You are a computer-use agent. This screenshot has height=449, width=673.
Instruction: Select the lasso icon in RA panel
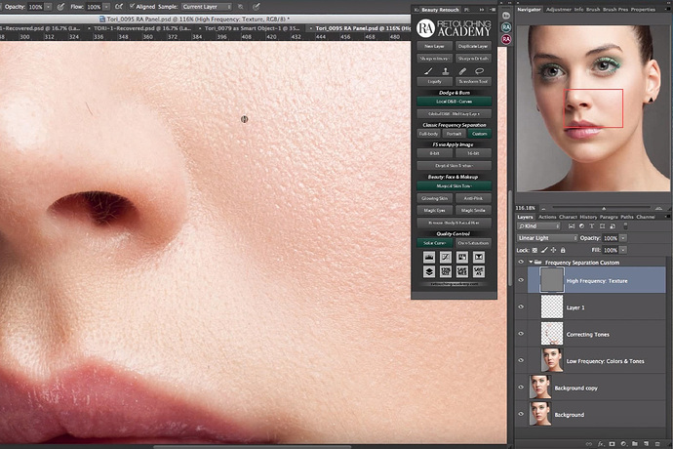480,71
